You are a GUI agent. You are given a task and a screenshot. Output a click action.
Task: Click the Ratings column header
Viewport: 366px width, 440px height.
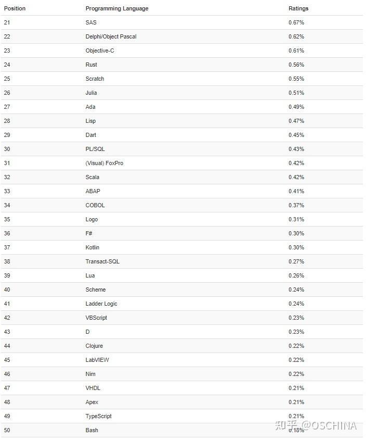point(298,8)
